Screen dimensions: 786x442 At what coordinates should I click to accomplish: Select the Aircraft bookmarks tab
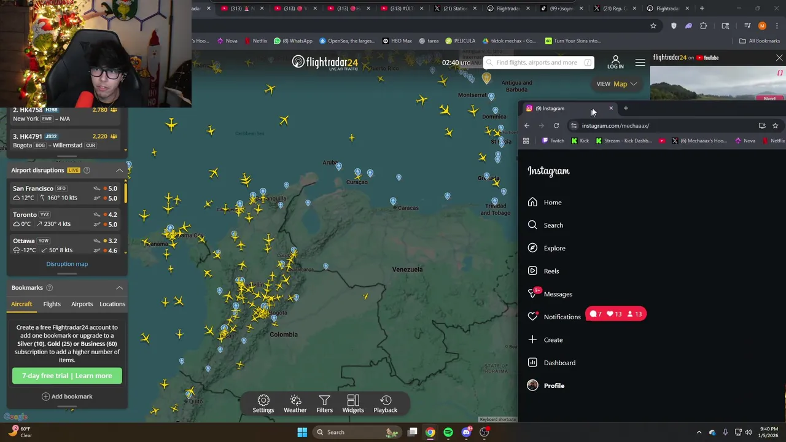click(21, 304)
